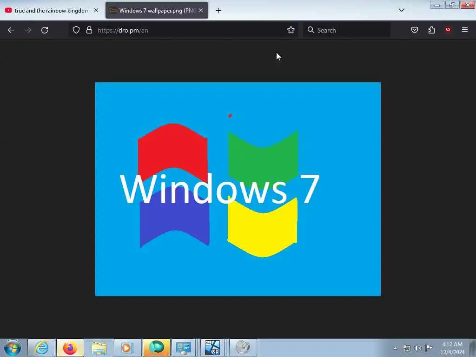Open the Windows Start menu orb
This screenshot has height=357, width=476.
(x=13, y=348)
